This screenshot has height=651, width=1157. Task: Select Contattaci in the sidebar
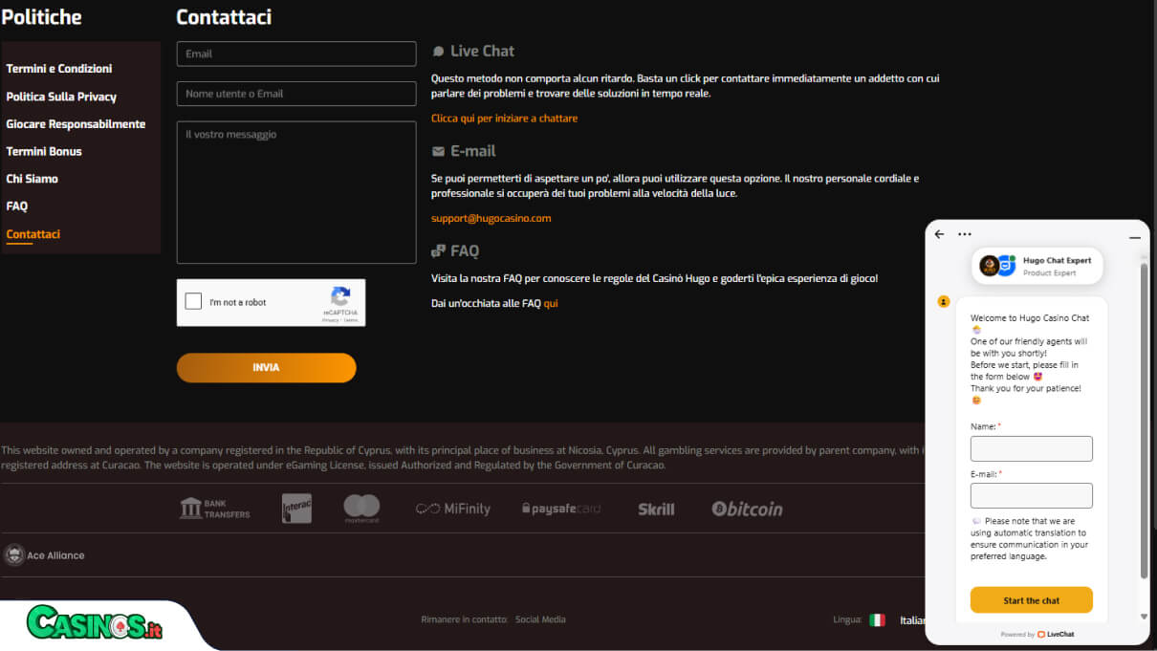(33, 234)
